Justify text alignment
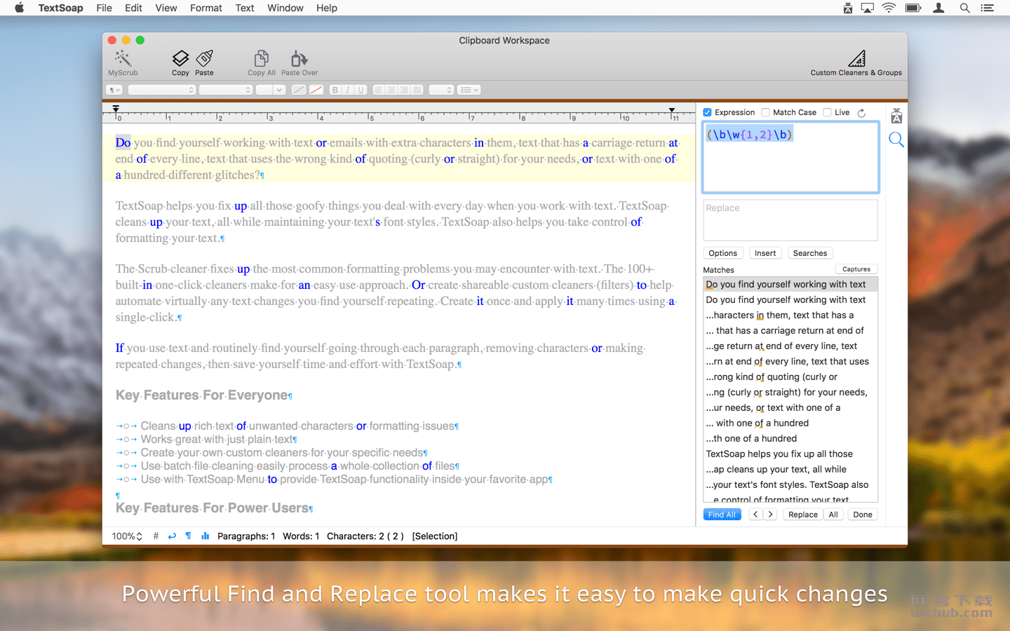 coord(417,90)
